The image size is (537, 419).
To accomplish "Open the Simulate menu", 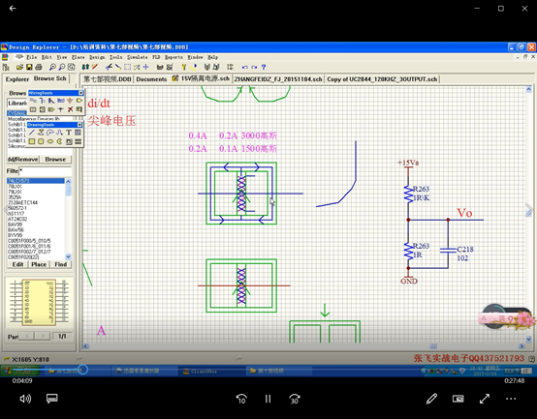I will [137, 57].
